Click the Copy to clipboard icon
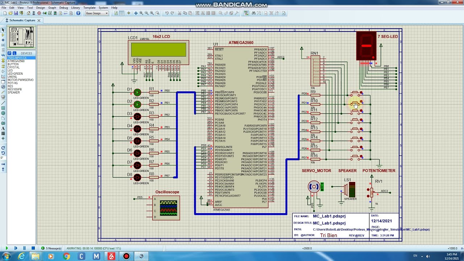This screenshot has height=261, width=464. (185, 13)
